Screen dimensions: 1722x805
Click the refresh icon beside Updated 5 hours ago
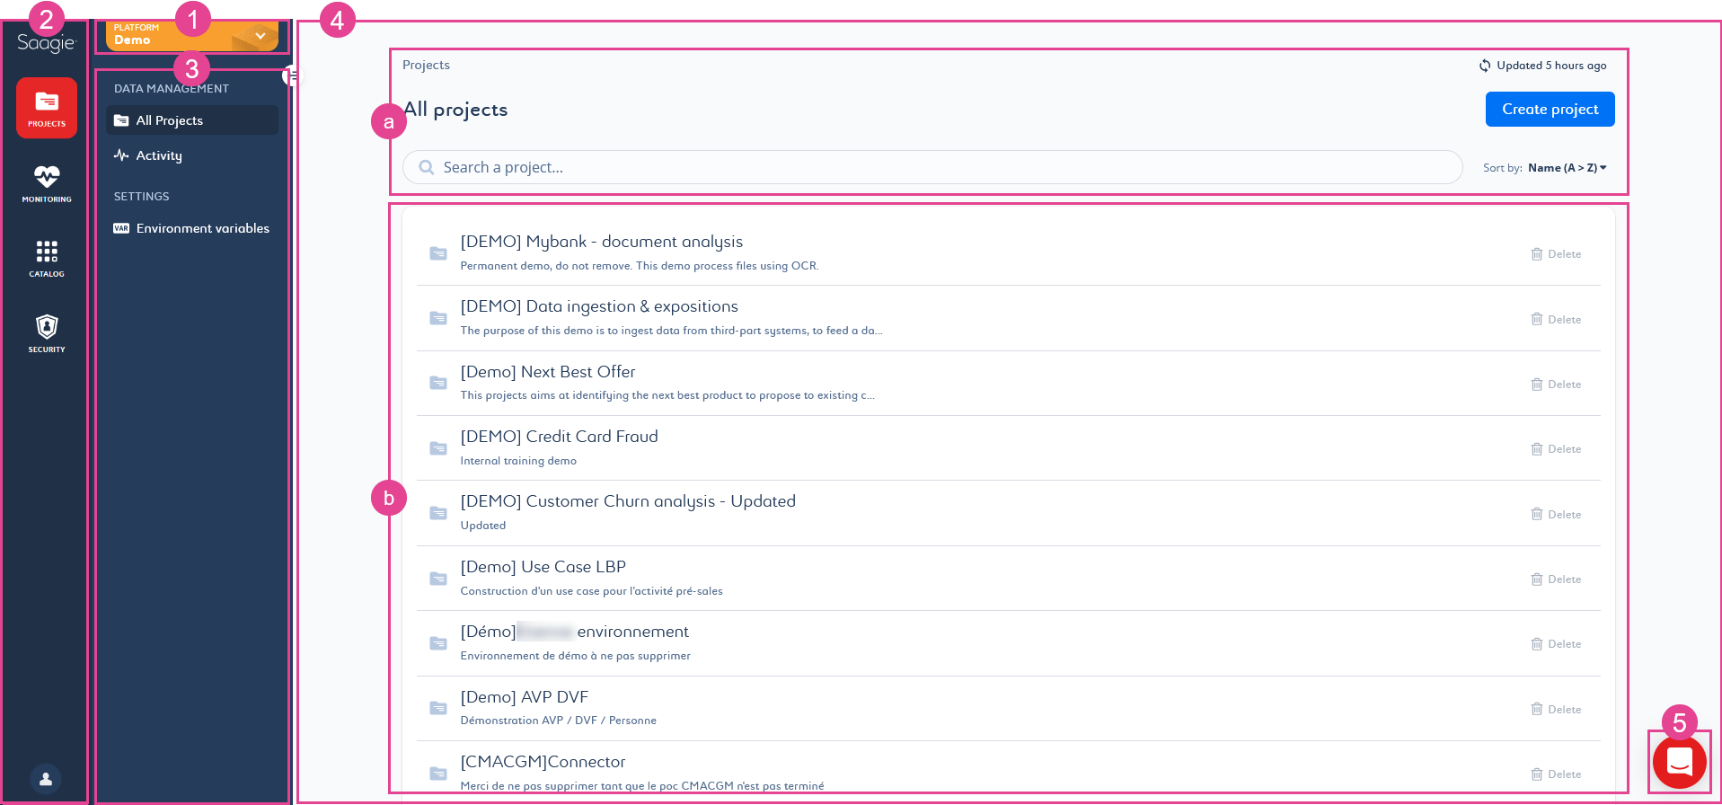(1485, 66)
